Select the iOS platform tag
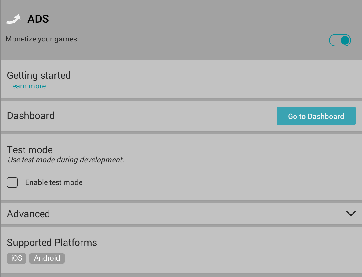Screen dimensions: 362x277 (x=16, y=258)
